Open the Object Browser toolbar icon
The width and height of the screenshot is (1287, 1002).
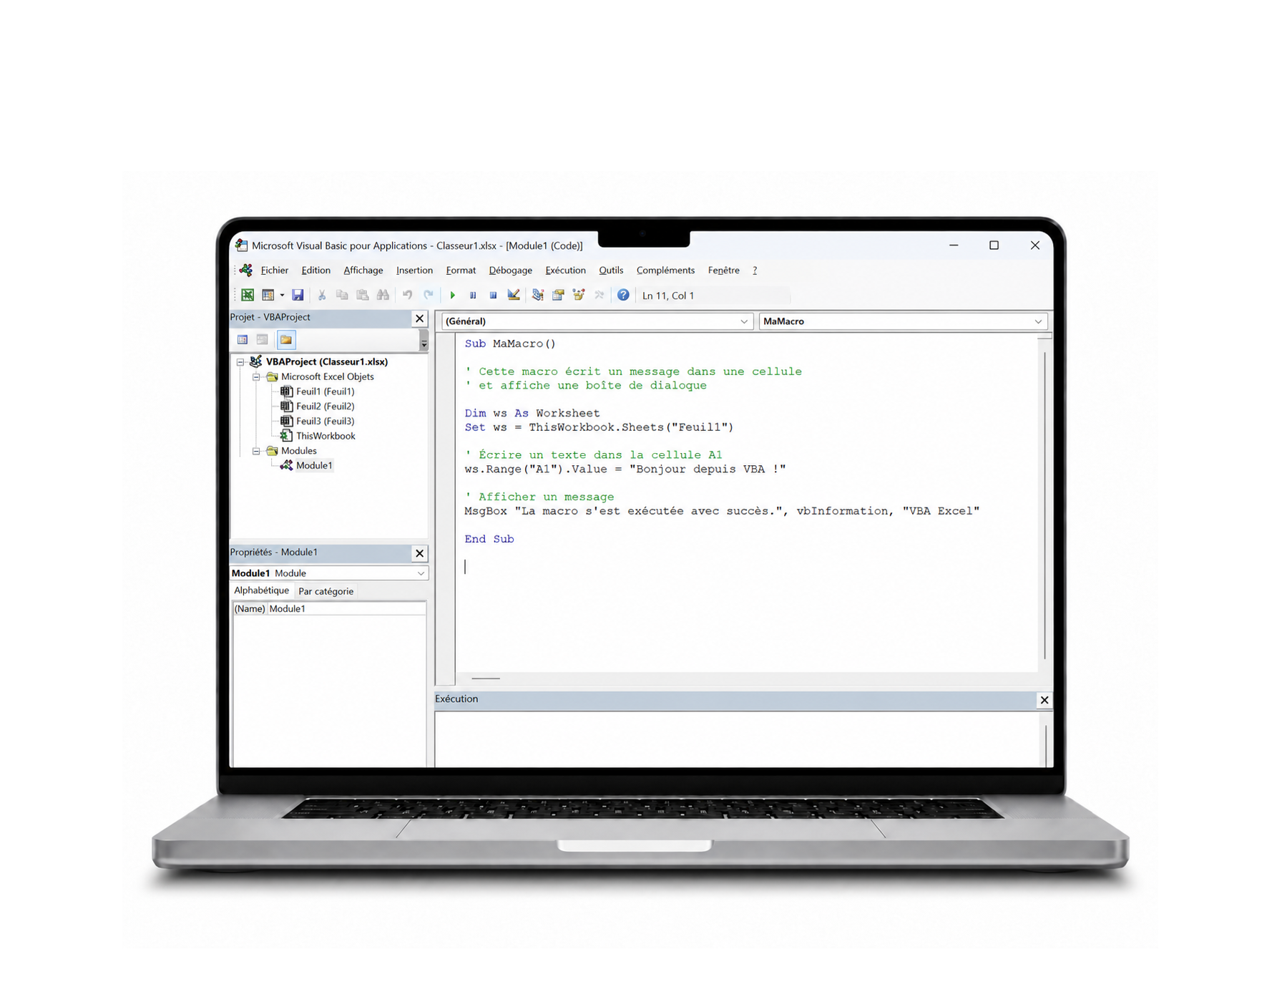click(579, 295)
